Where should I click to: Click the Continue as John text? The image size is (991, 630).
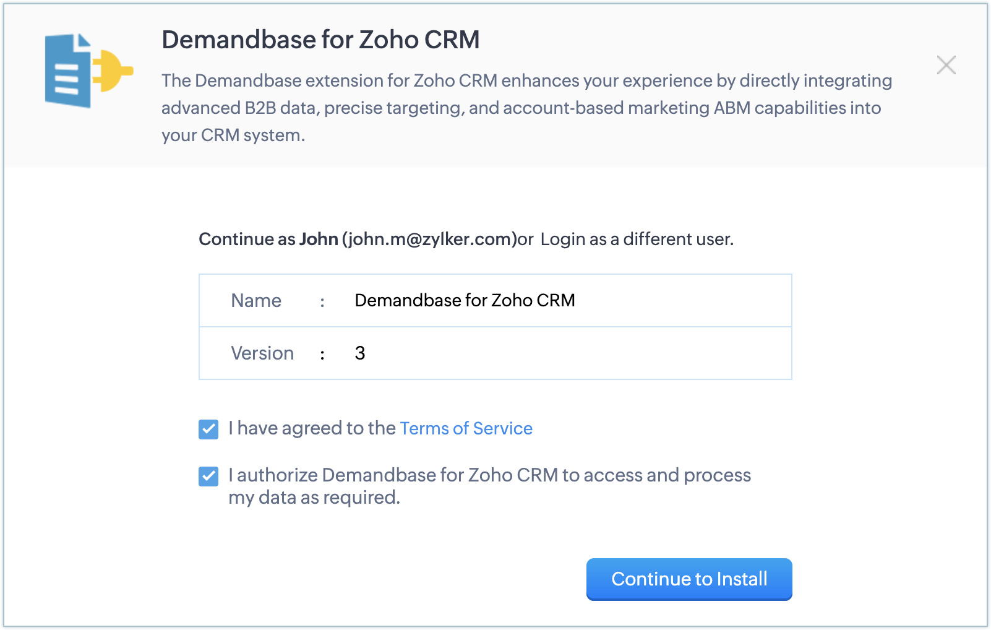tap(268, 239)
